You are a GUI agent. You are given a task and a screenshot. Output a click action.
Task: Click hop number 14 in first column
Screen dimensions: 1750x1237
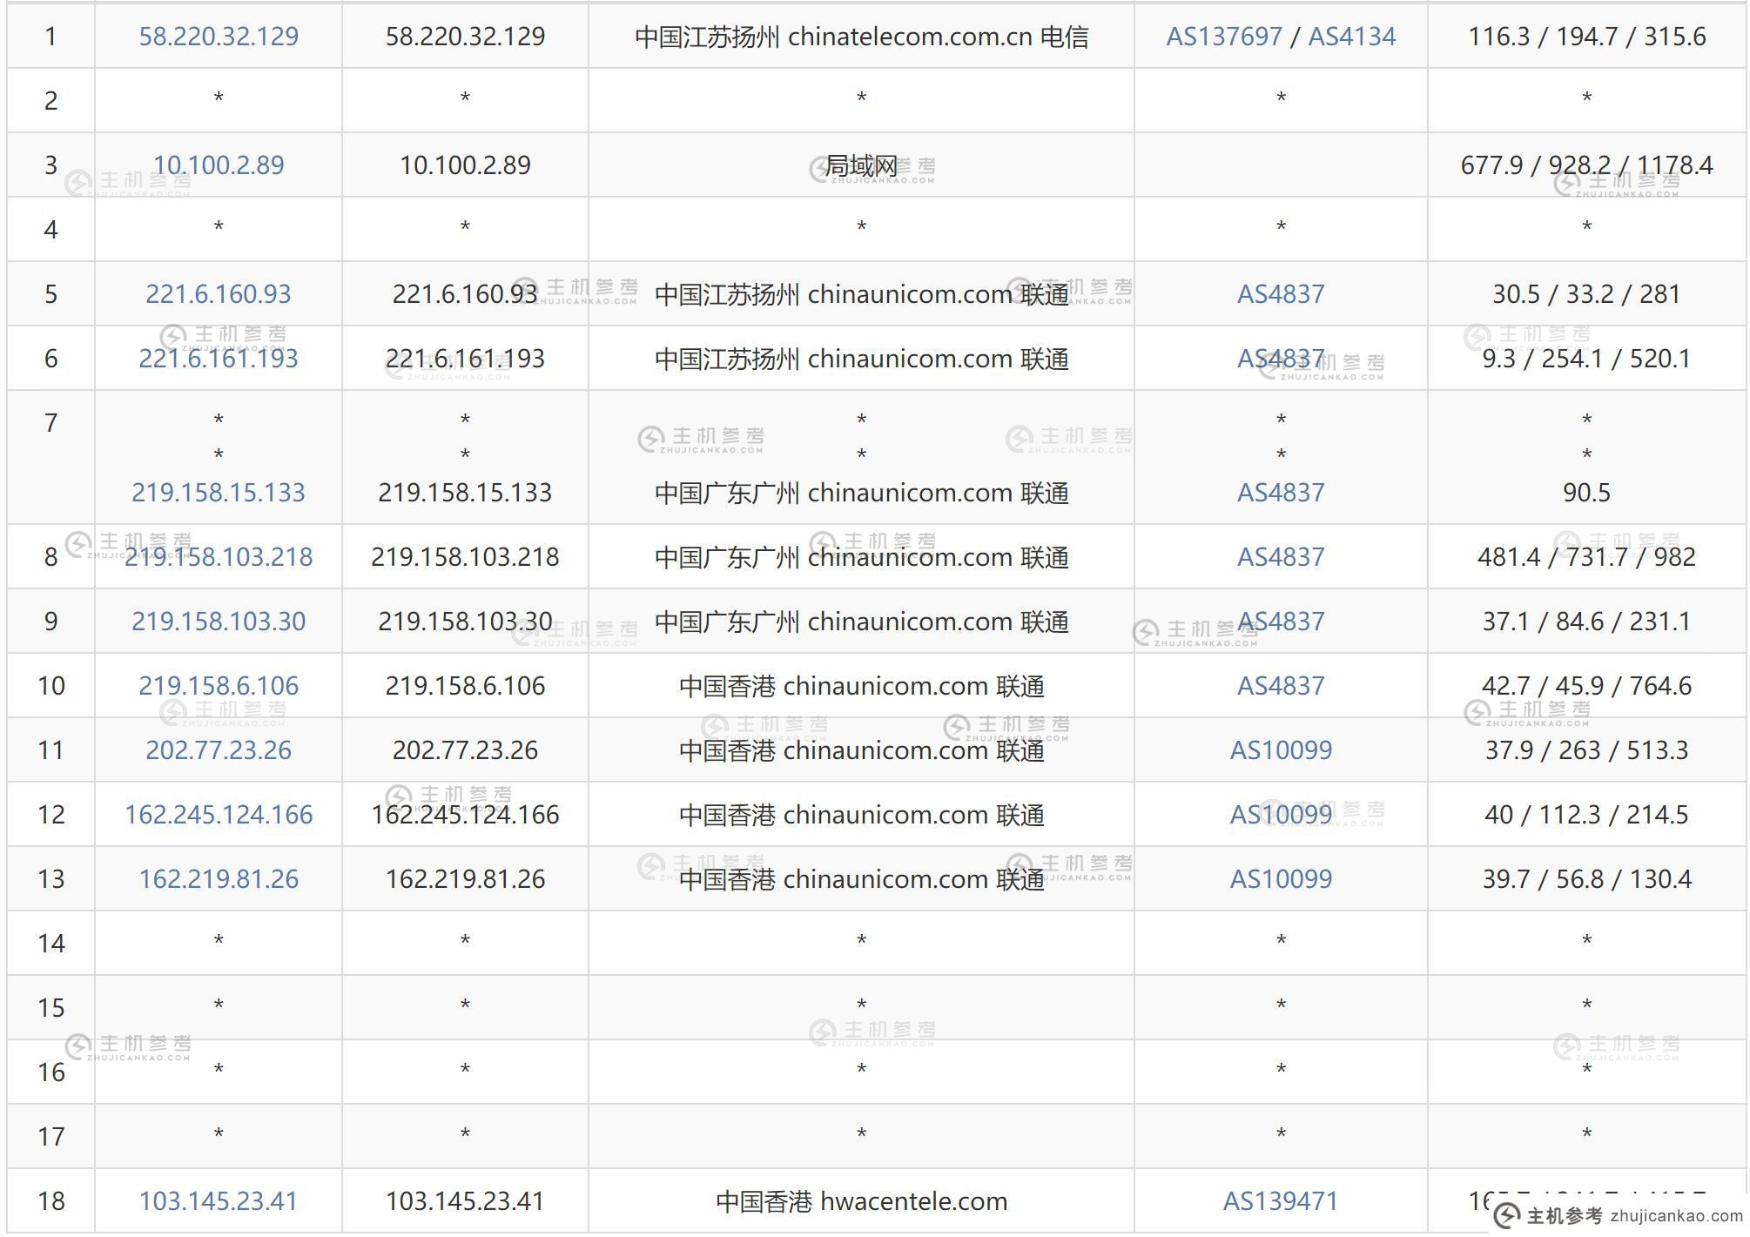(x=51, y=944)
